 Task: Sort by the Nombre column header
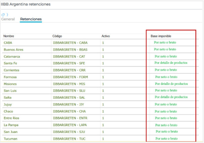9,36
